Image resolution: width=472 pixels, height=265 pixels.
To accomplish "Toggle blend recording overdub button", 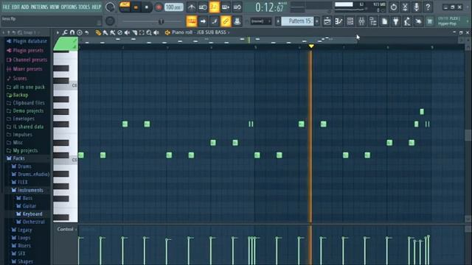I will [x=226, y=7].
